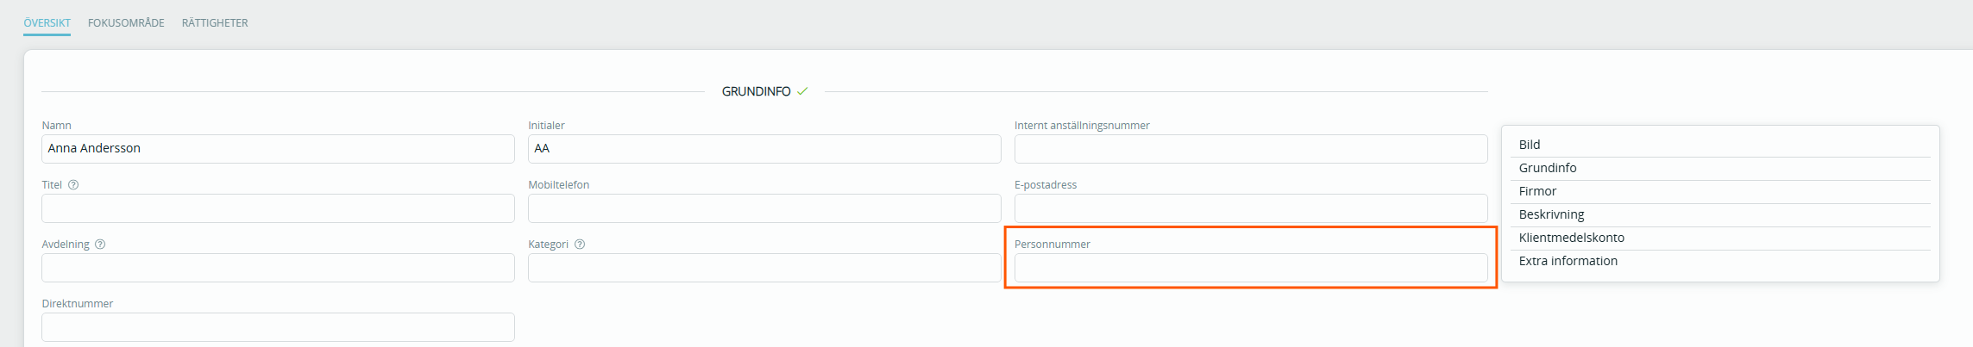
Task: Switch to the Översikt tab
Action: click(x=47, y=23)
